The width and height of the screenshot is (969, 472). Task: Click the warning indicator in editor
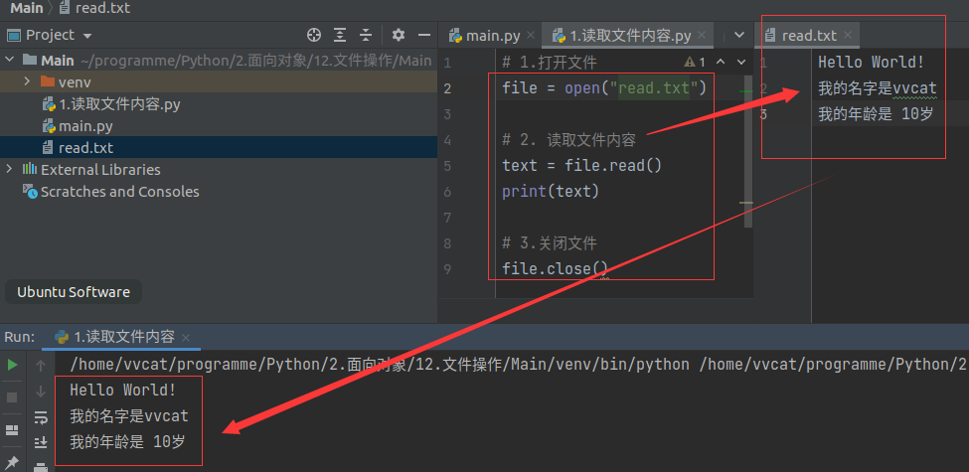[693, 62]
